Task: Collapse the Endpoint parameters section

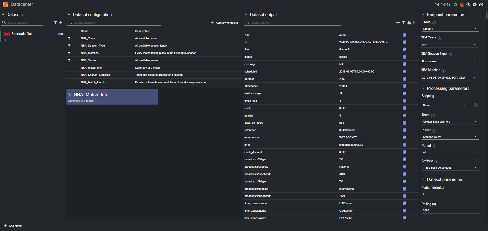Action: point(423,15)
